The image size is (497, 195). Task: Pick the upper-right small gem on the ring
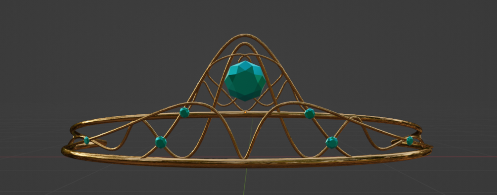click(x=310, y=113)
